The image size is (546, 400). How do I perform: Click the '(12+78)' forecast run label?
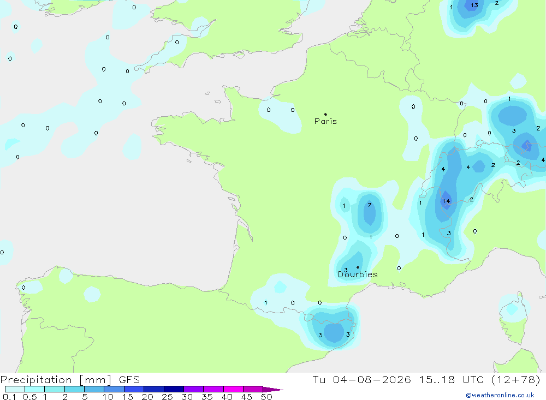pos(516,379)
